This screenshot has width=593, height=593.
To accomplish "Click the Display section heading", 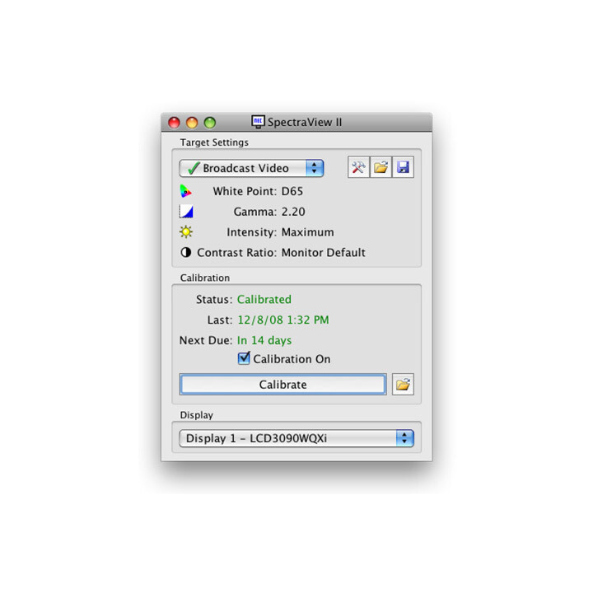I will coord(197,415).
